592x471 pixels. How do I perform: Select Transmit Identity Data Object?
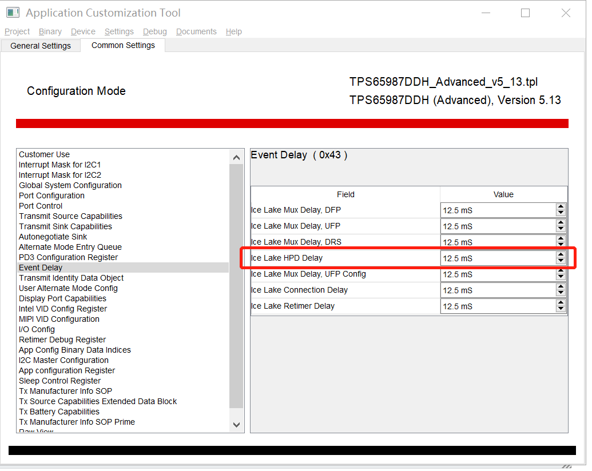[71, 278]
